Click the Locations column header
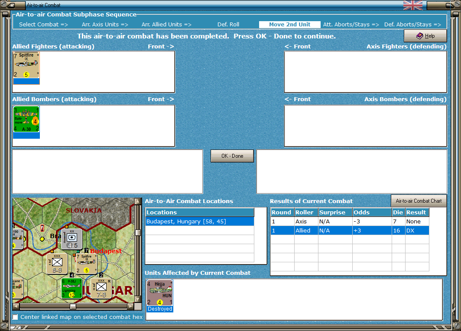This screenshot has width=461, height=331. tap(200, 212)
